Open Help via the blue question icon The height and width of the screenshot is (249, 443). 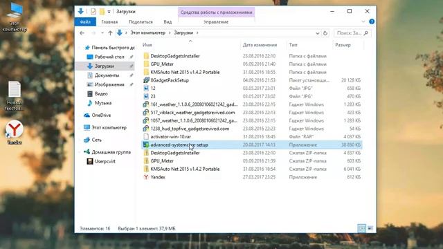372,21
